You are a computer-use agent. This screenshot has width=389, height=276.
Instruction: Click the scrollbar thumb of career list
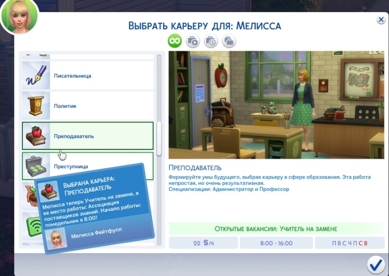point(159,139)
